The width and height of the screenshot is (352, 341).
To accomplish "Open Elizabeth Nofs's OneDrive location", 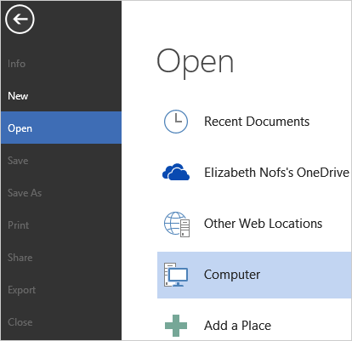I will pos(277,173).
